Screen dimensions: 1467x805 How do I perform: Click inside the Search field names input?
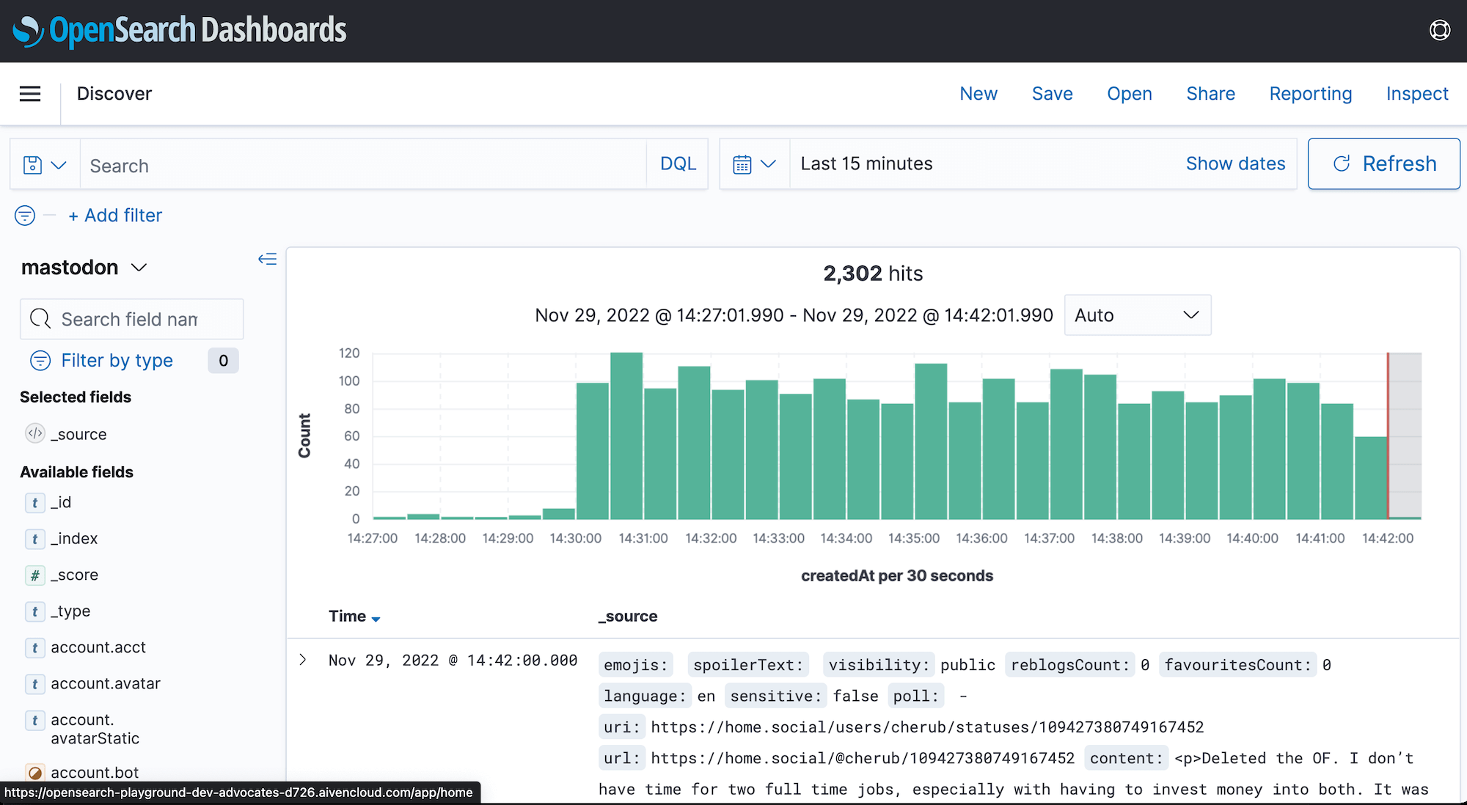132,319
